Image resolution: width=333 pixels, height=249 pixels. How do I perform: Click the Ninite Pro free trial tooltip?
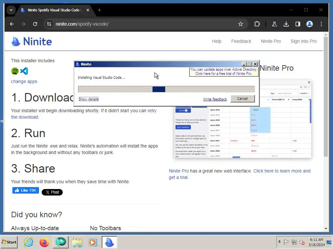pyautogui.click(x=224, y=72)
